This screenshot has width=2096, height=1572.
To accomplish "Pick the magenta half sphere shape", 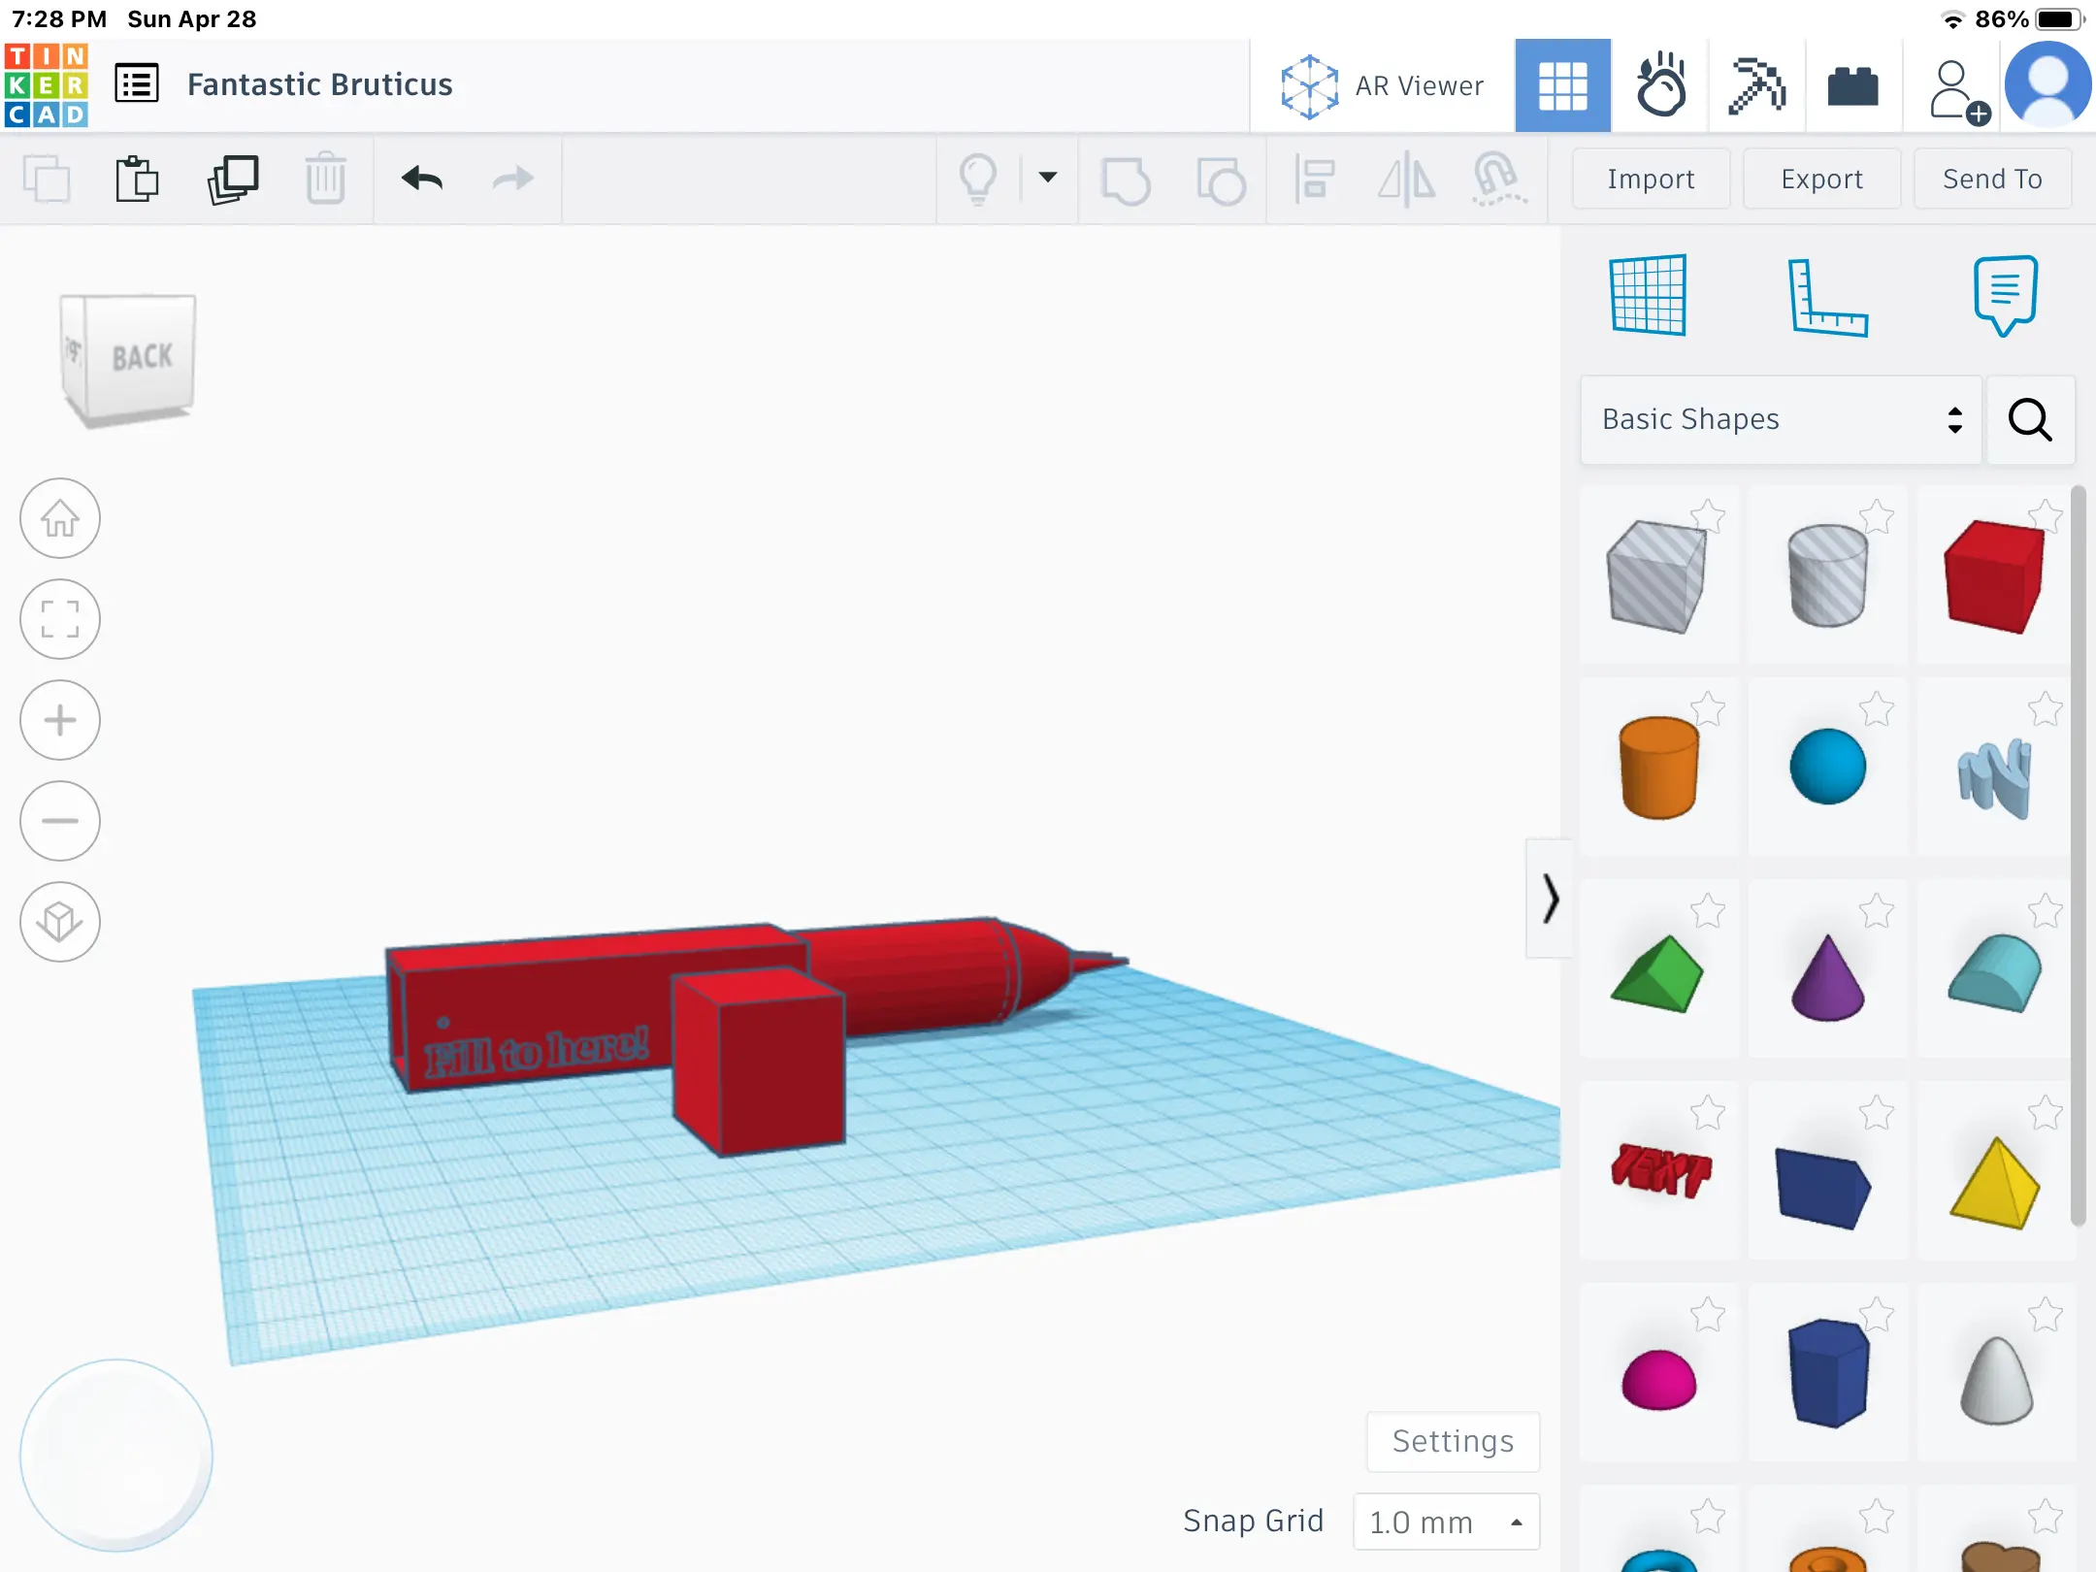I will [1658, 1378].
